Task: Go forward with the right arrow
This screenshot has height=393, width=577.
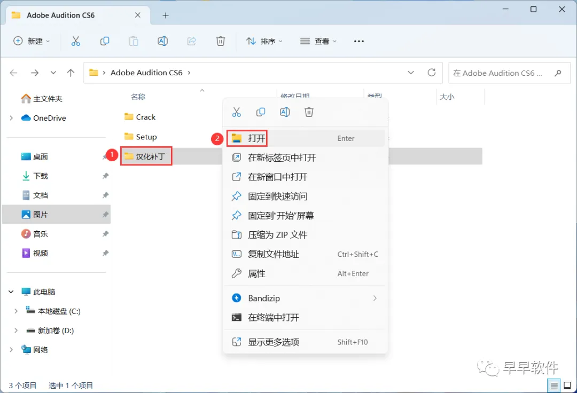Action: pos(35,73)
